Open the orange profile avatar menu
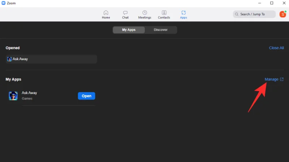Image resolution: width=289 pixels, height=162 pixels. tap(282, 14)
